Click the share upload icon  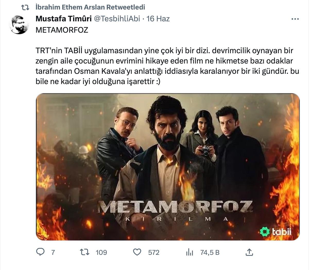coord(249,252)
